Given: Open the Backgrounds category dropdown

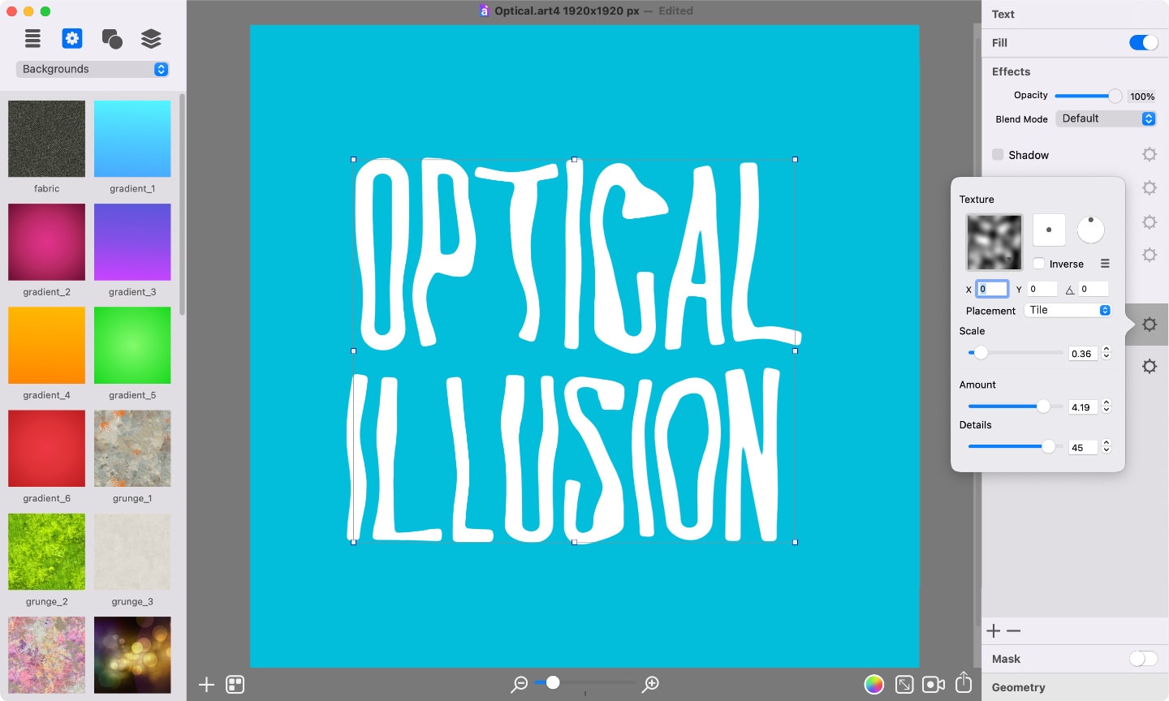Looking at the screenshot, I should (93, 69).
